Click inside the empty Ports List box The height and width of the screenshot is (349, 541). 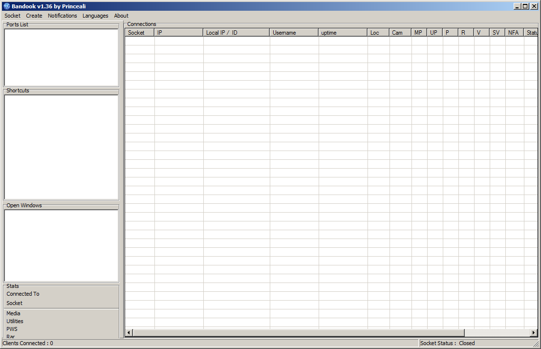tap(61, 58)
